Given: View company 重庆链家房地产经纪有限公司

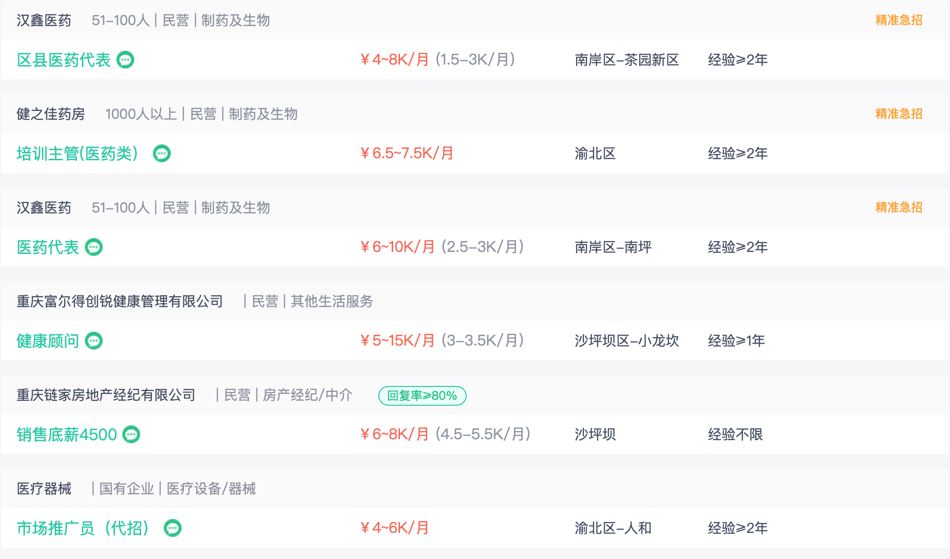Looking at the screenshot, I should [x=106, y=395].
